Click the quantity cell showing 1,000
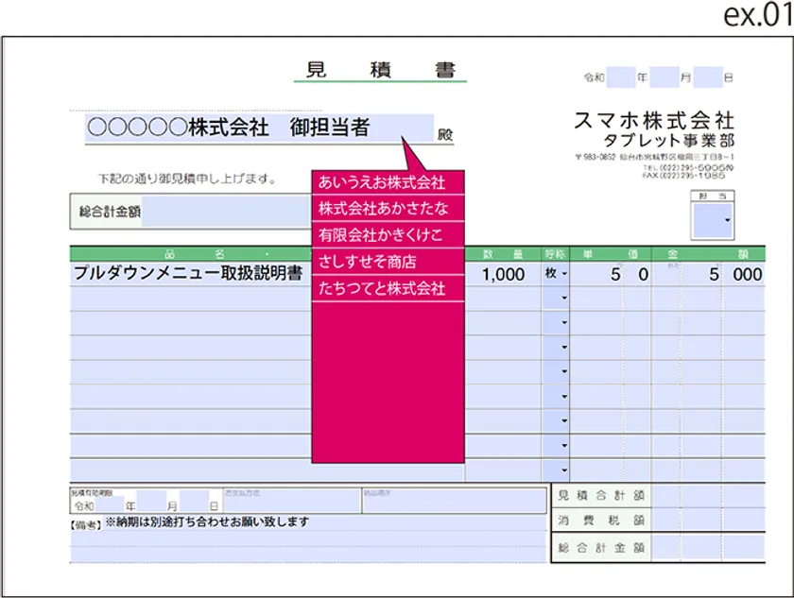 click(x=503, y=274)
